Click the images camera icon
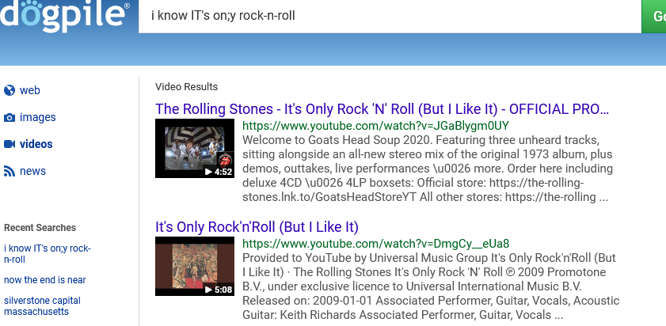Viewport: 666px width, 326px height. (10, 117)
